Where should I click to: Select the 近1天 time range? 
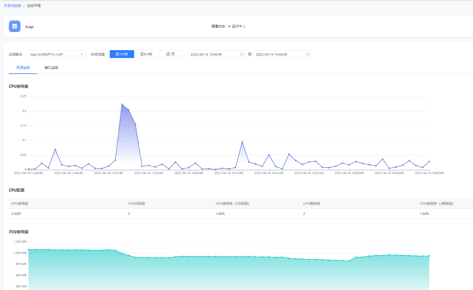[170, 54]
